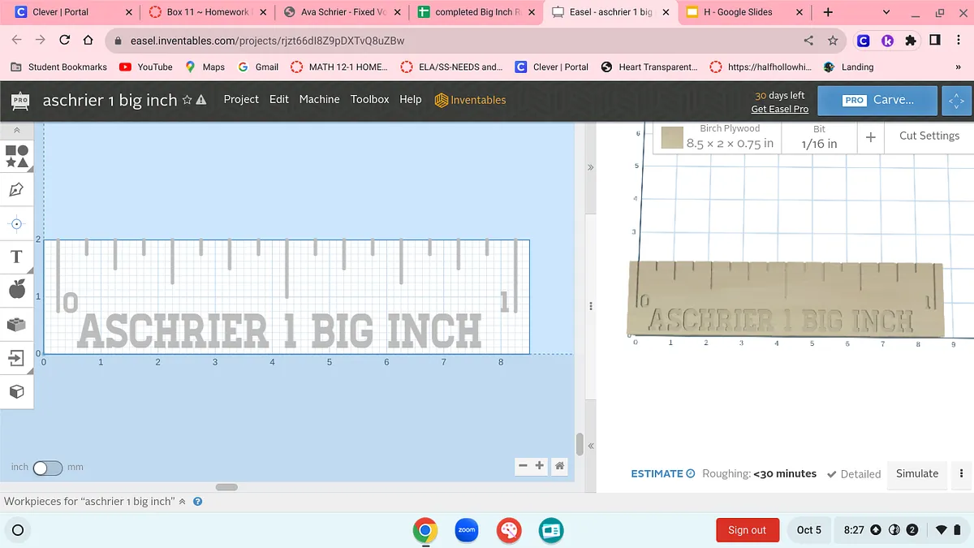Click Sign out in the shelf
This screenshot has height=548, width=974.
pos(747,530)
